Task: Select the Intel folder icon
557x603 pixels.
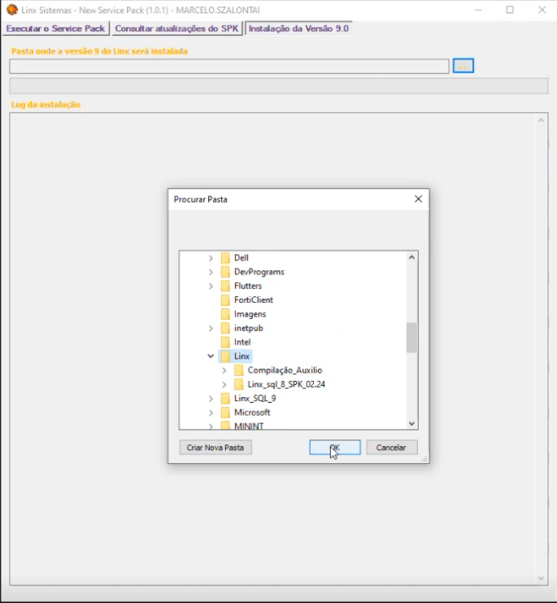Action: point(225,343)
